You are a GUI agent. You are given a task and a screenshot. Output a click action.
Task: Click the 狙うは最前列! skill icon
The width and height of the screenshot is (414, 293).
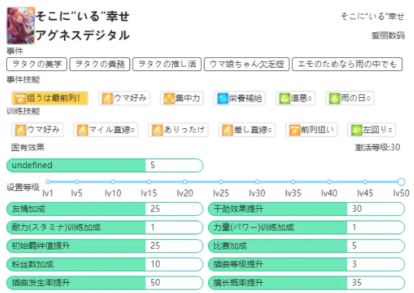click(x=20, y=98)
